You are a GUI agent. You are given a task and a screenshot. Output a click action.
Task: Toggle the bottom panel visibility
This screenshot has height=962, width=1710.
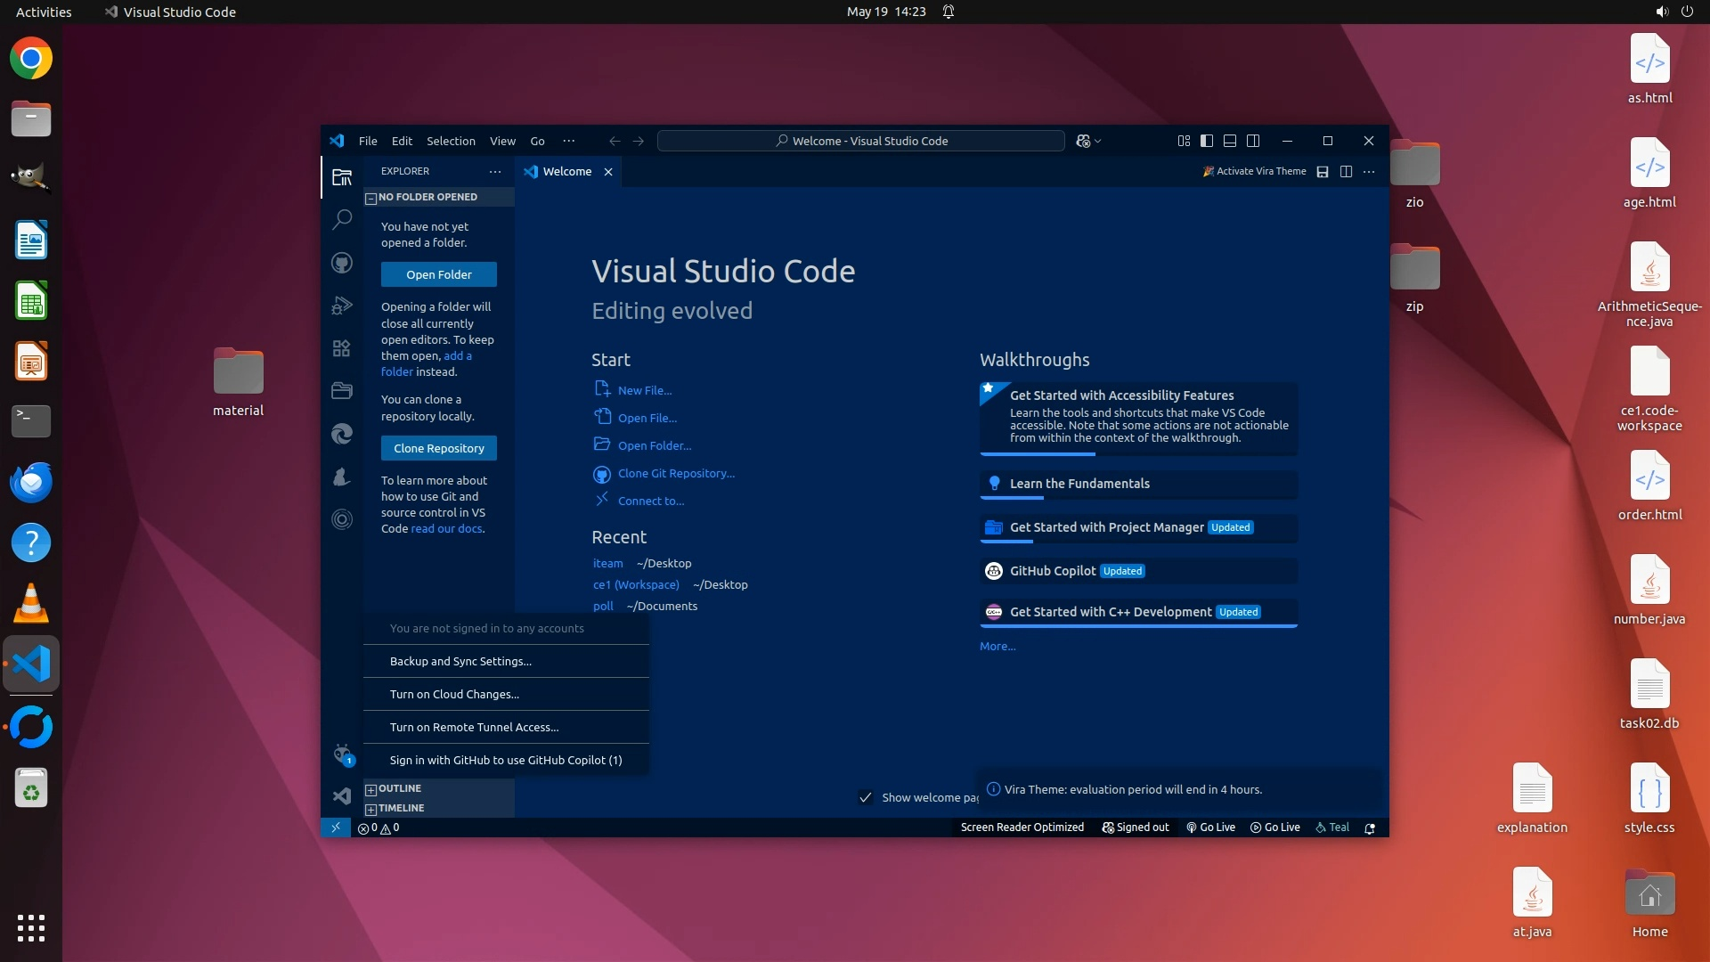(x=1230, y=141)
